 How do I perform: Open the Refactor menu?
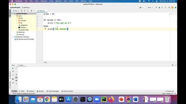(59, 1)
